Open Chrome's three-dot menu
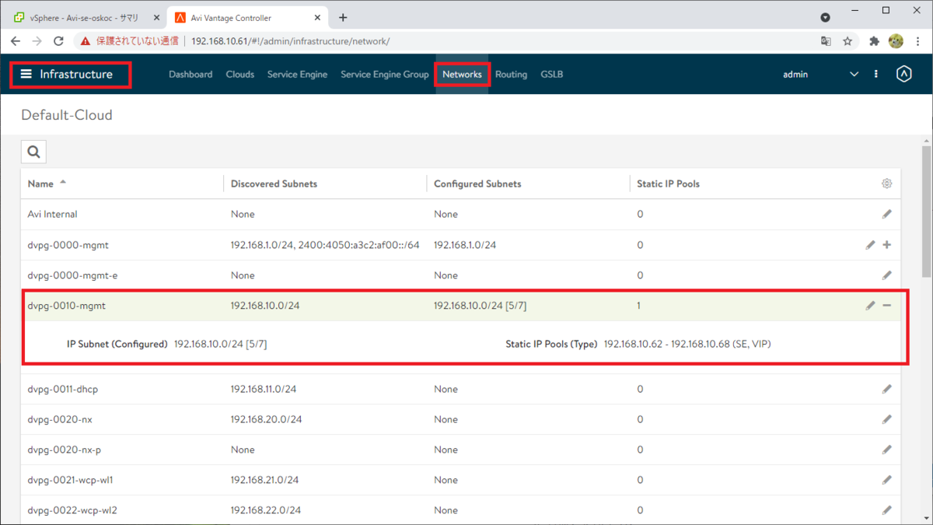This screenshot has height=525, width=933. (x=917, y=41)
